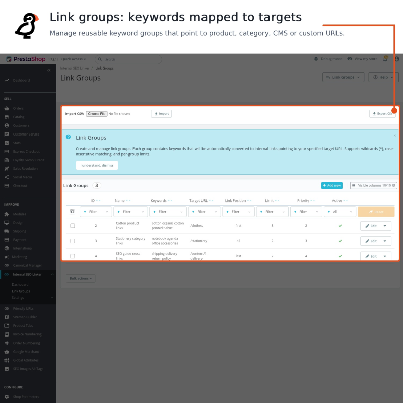Open Express Checkout menu item

(26, 152)
